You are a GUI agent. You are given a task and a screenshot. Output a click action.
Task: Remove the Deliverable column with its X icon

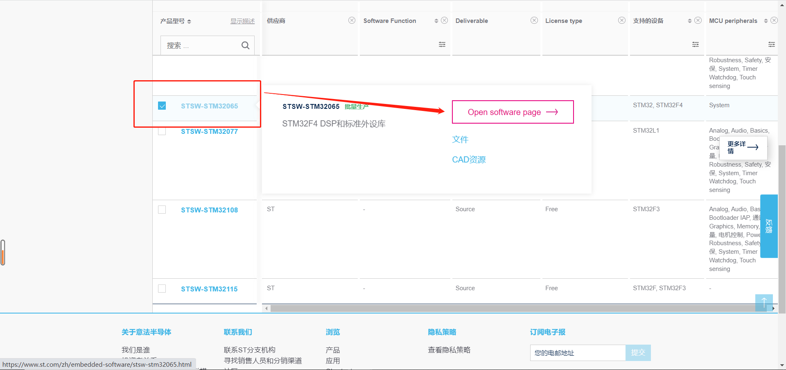click(x=534, y=20)
